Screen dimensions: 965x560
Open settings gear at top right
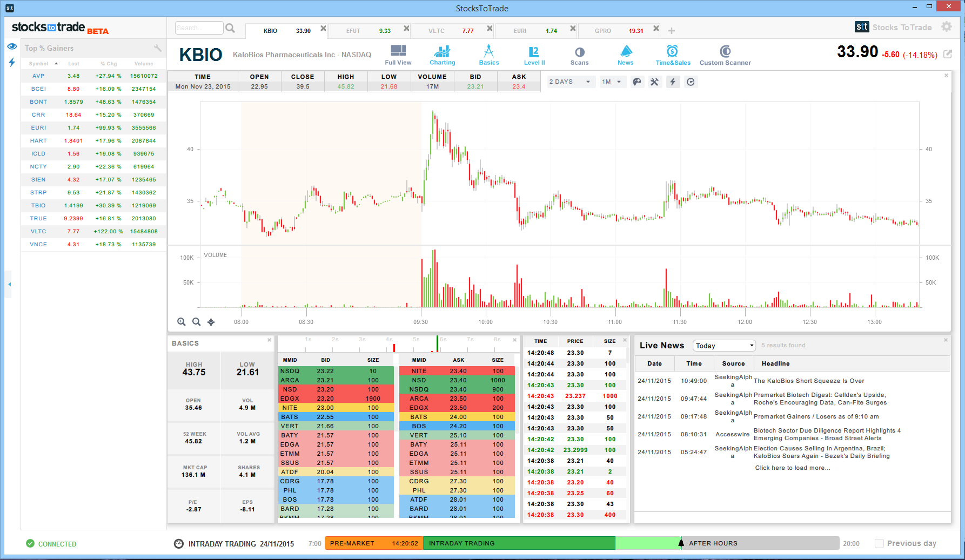click(947, 26)
